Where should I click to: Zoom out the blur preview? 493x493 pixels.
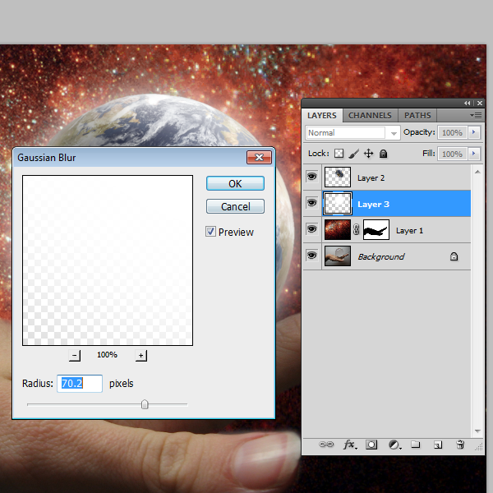click(x=75, y=356)
